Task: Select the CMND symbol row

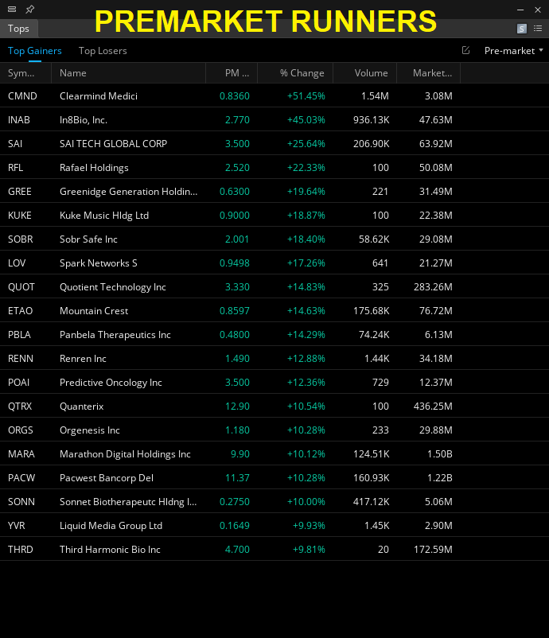Action: (274, 96)
